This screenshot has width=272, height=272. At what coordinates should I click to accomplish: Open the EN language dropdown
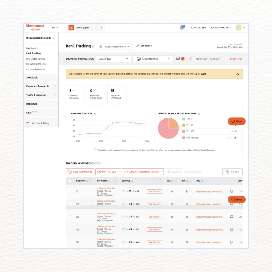[x=55, y=28]
